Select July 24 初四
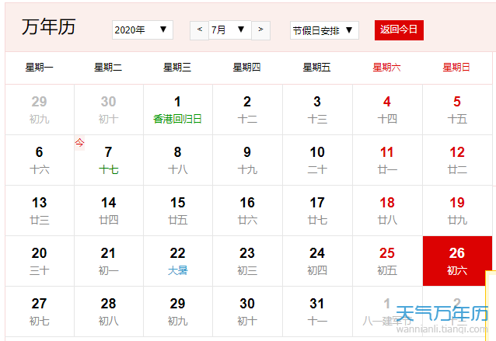The height and width of the screenshot is (341, 496). (318, 261)
